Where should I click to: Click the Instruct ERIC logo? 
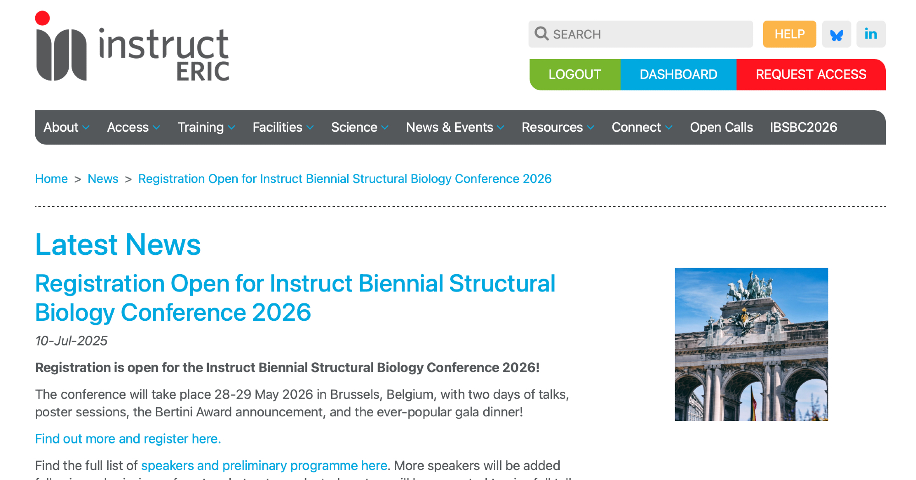coord(132,47)
